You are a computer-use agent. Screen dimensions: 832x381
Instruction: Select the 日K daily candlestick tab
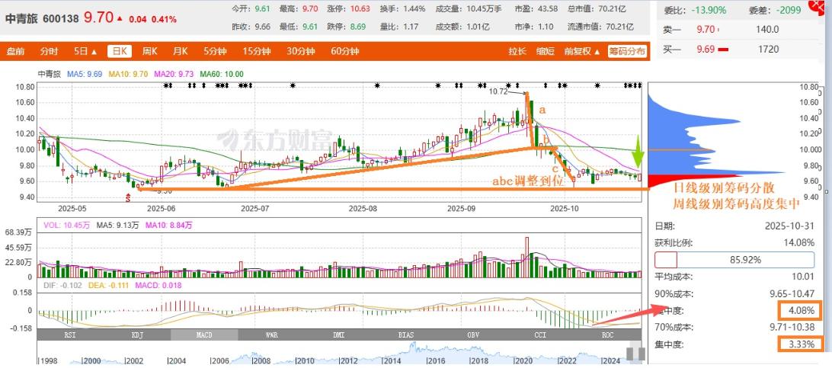pos(119,52)
